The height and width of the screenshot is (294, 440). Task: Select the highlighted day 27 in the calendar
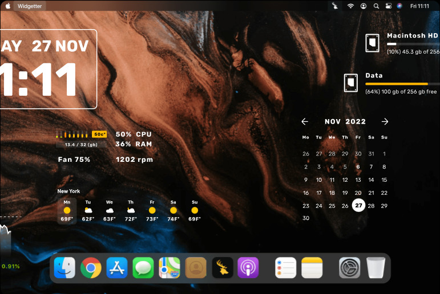[358, 206]
